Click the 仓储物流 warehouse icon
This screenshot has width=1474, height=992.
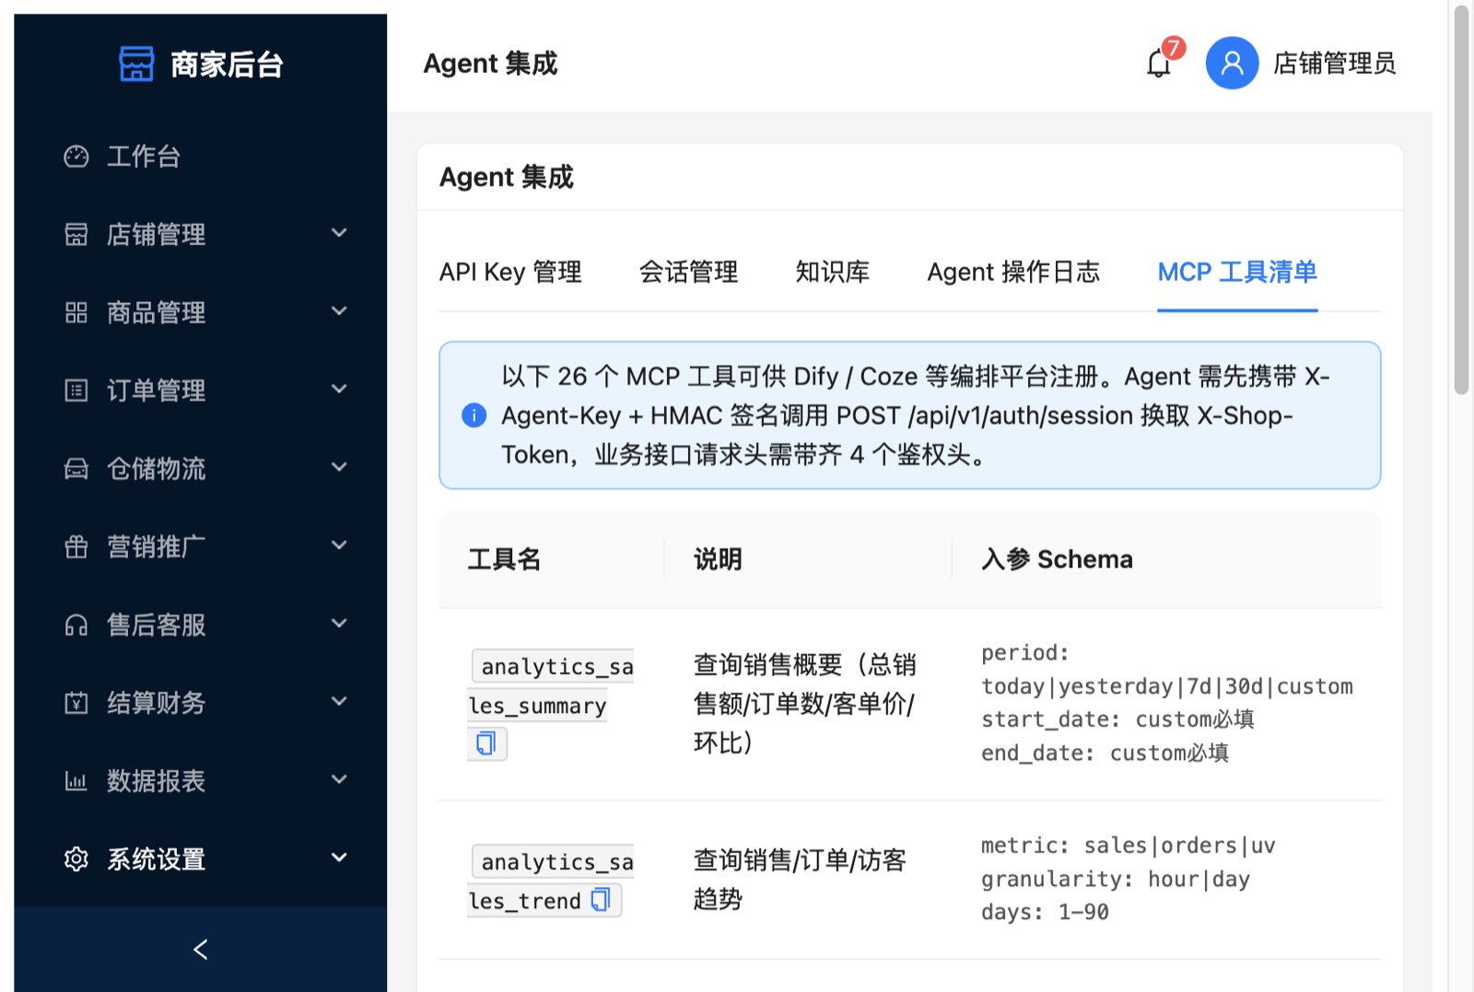[76, 469]
